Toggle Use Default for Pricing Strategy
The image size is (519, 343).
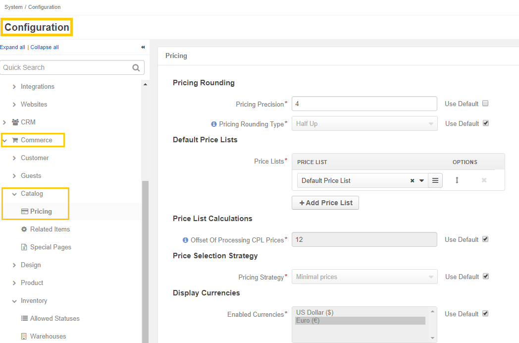tap(485, 277)
